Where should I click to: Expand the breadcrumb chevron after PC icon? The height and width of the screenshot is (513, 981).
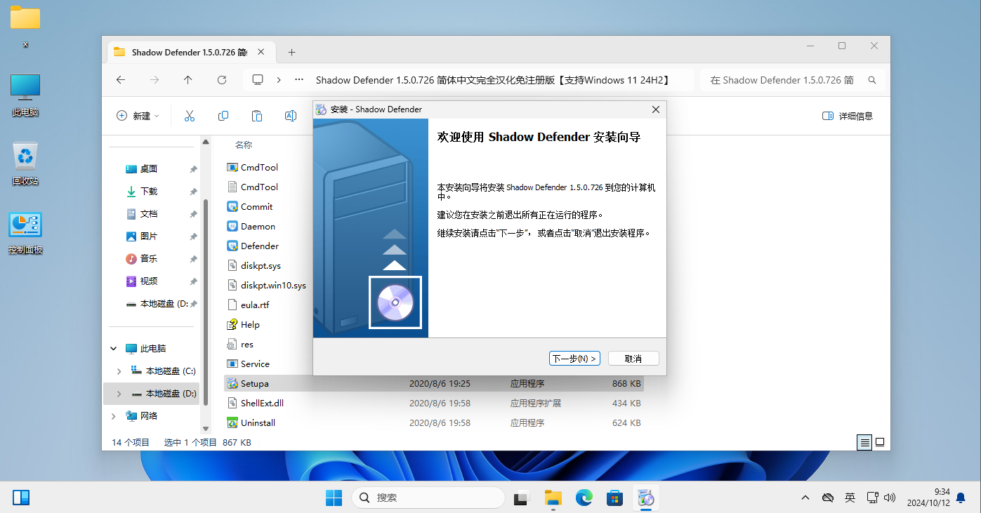[279, 80]
